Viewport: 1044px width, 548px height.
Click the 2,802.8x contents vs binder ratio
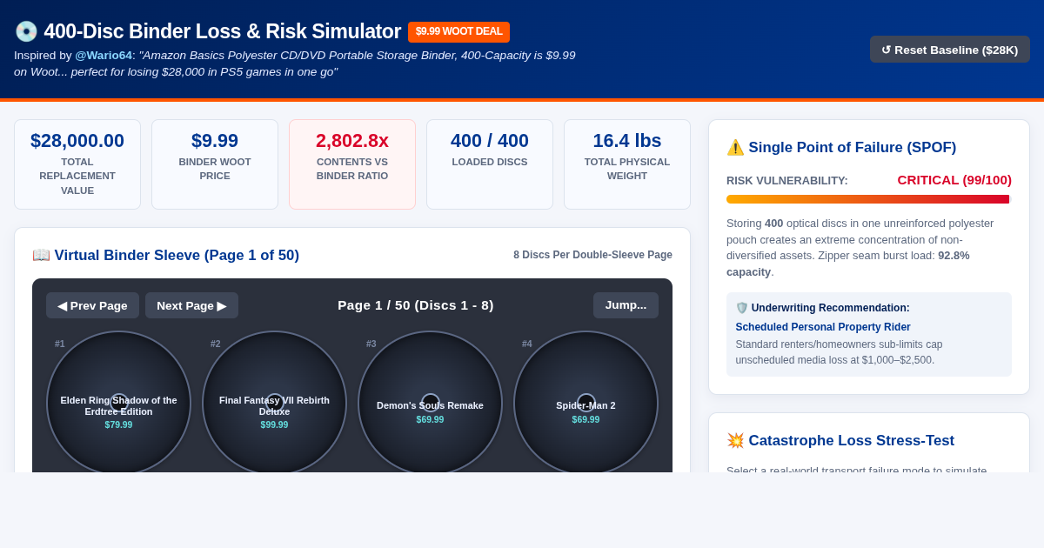click(x=352, y=164)
